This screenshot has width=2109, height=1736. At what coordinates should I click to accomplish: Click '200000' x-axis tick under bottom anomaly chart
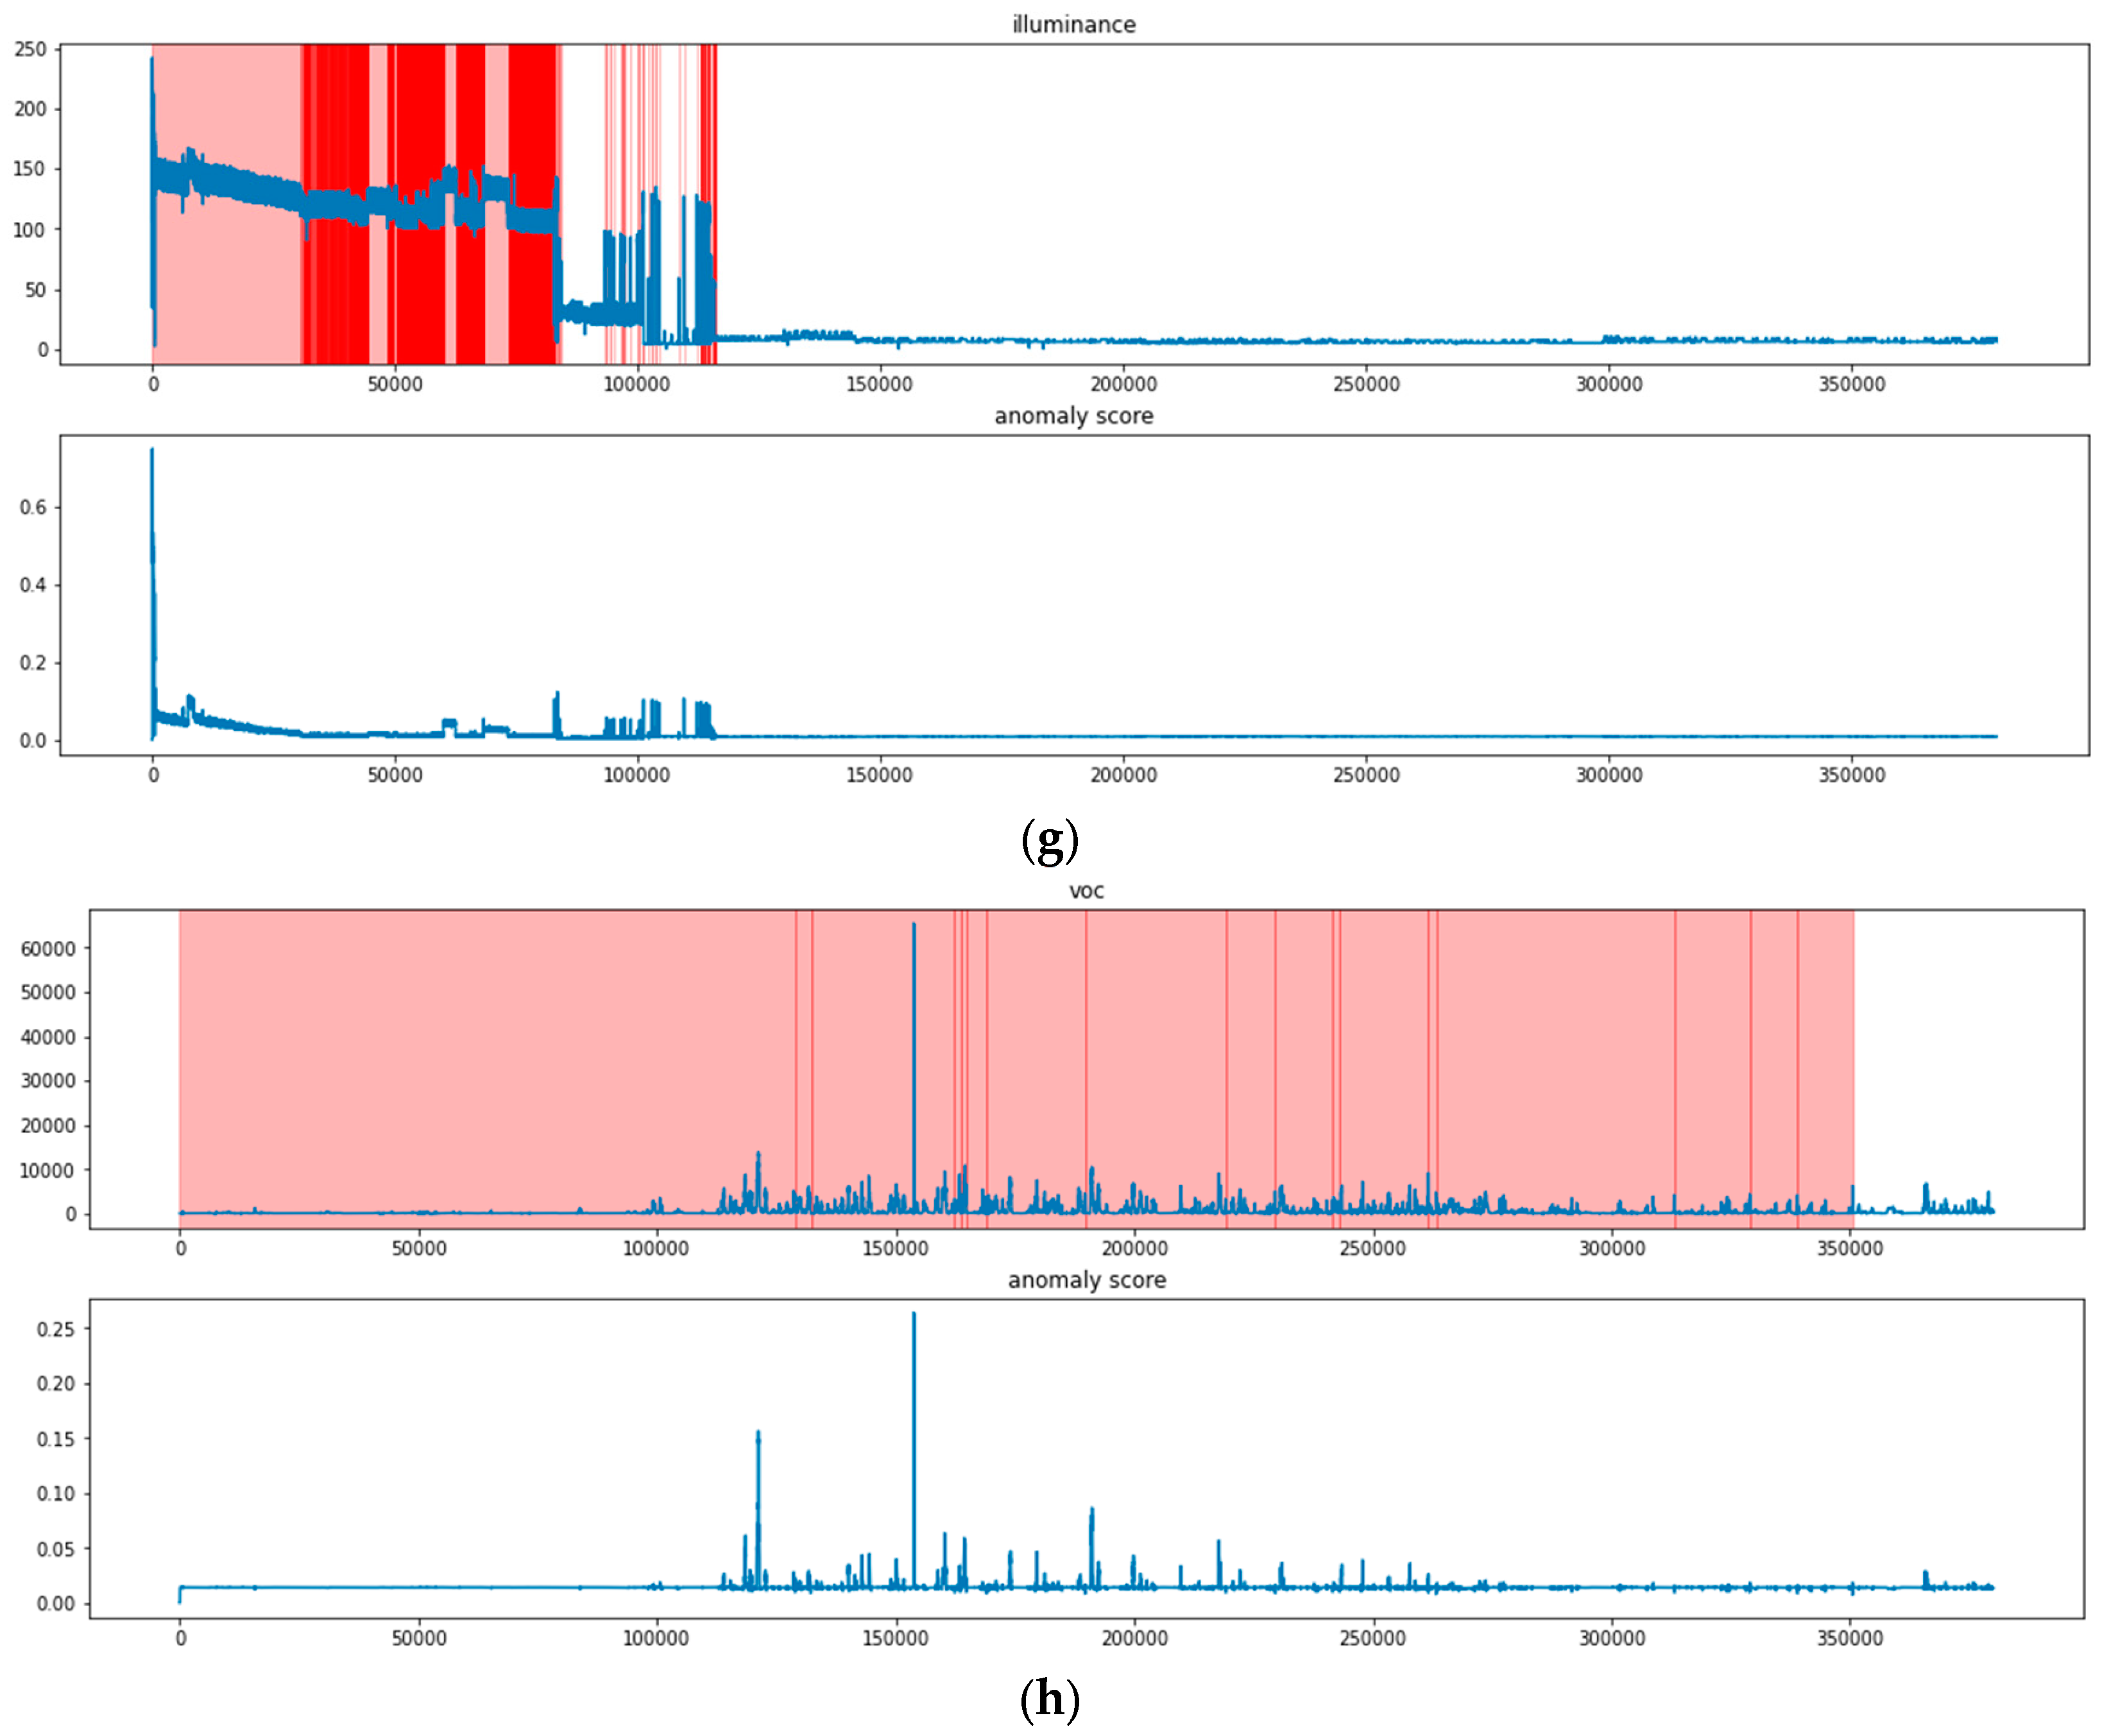(1134, 1638)
